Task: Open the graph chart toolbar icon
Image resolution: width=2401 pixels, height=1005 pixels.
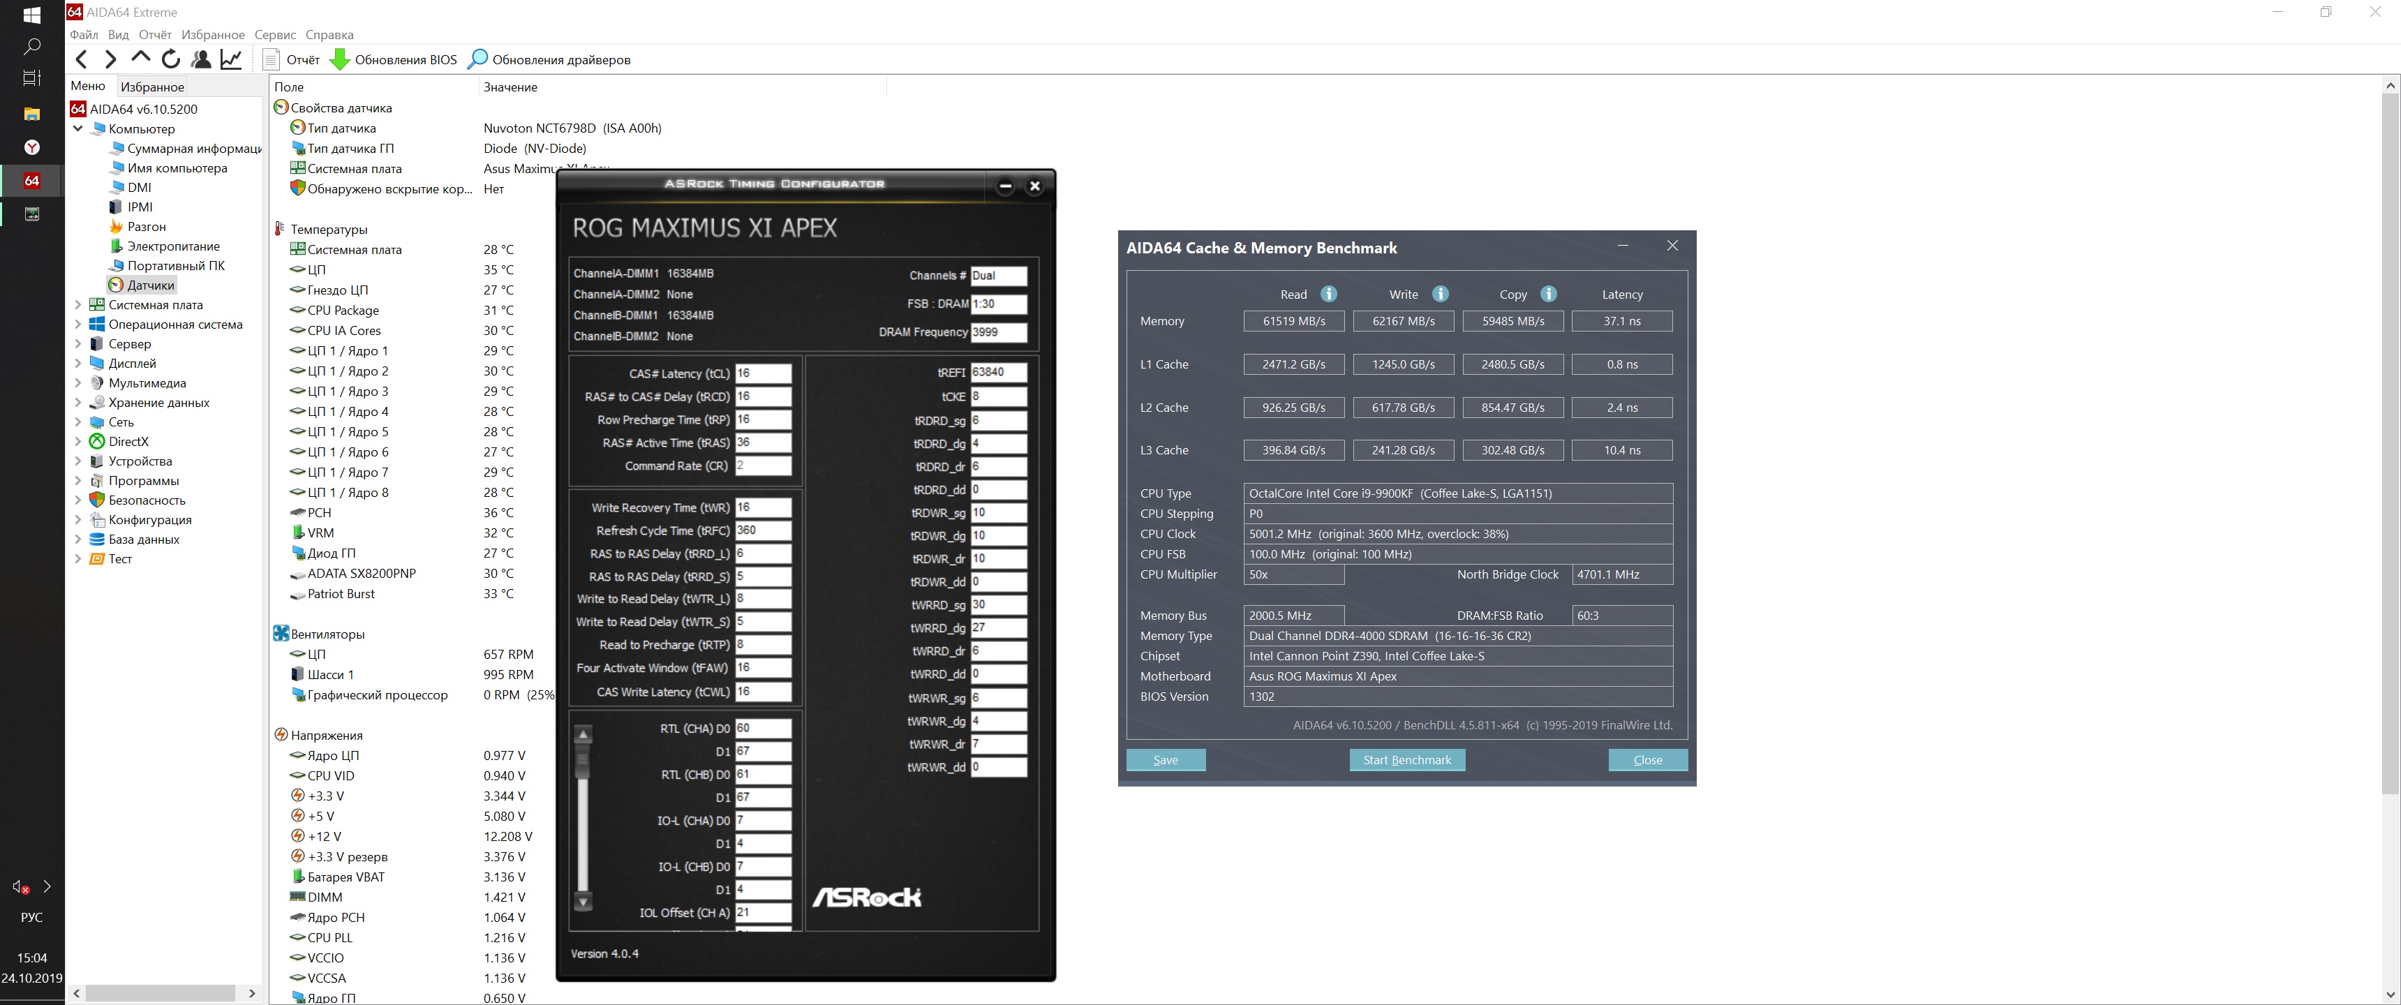Action: pyautogui.click(x=231, y=59)
